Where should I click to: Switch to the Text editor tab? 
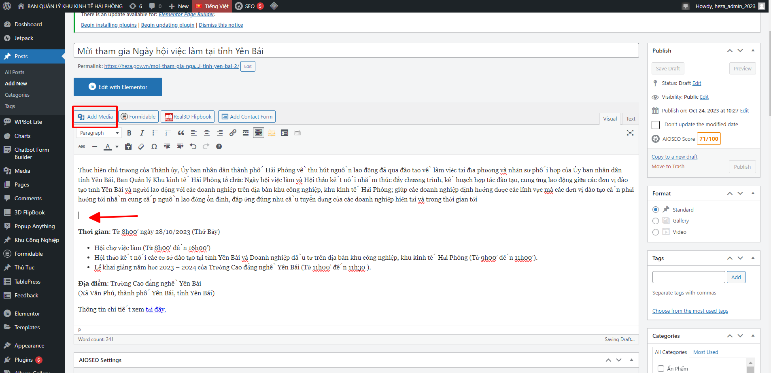tap(631, 119)
